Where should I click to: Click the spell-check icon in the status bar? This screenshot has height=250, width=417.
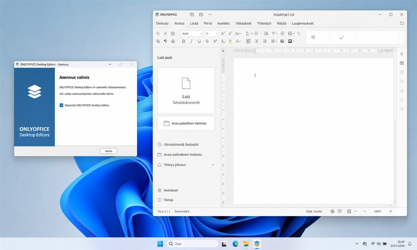point(340,211)
